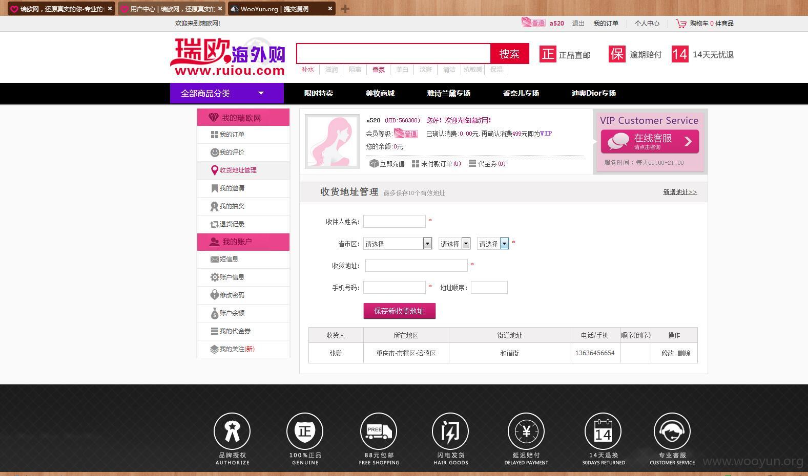Click the box icon for 立即充值

point(374,164)
